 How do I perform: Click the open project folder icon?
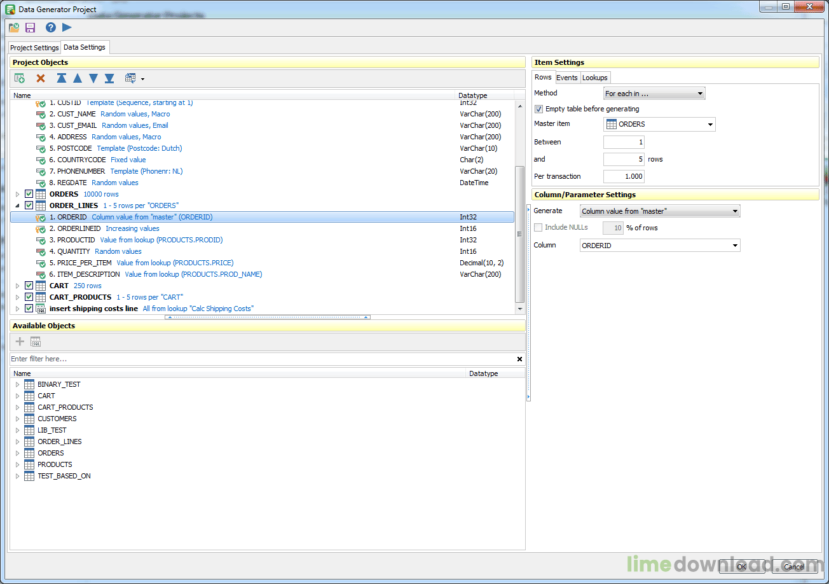(14, 27)
